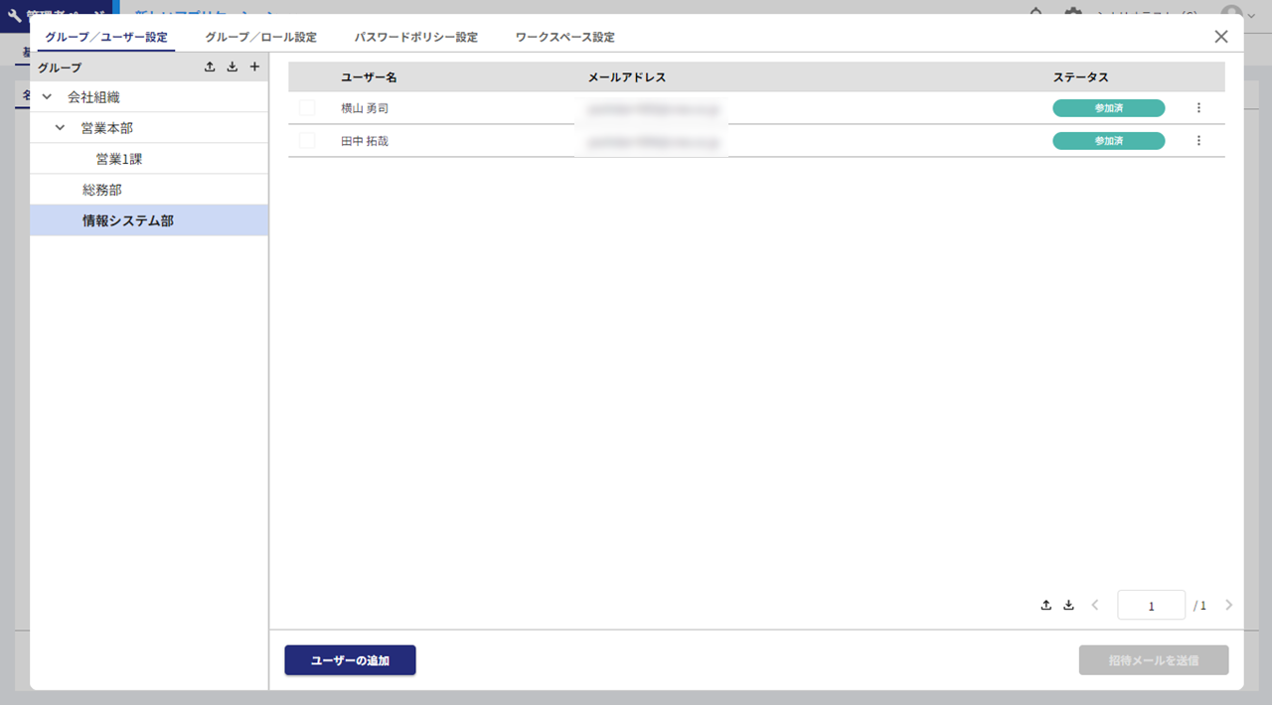
Task: Switch to グループ／ロール設定 tab
Action: tap(260, 38)
